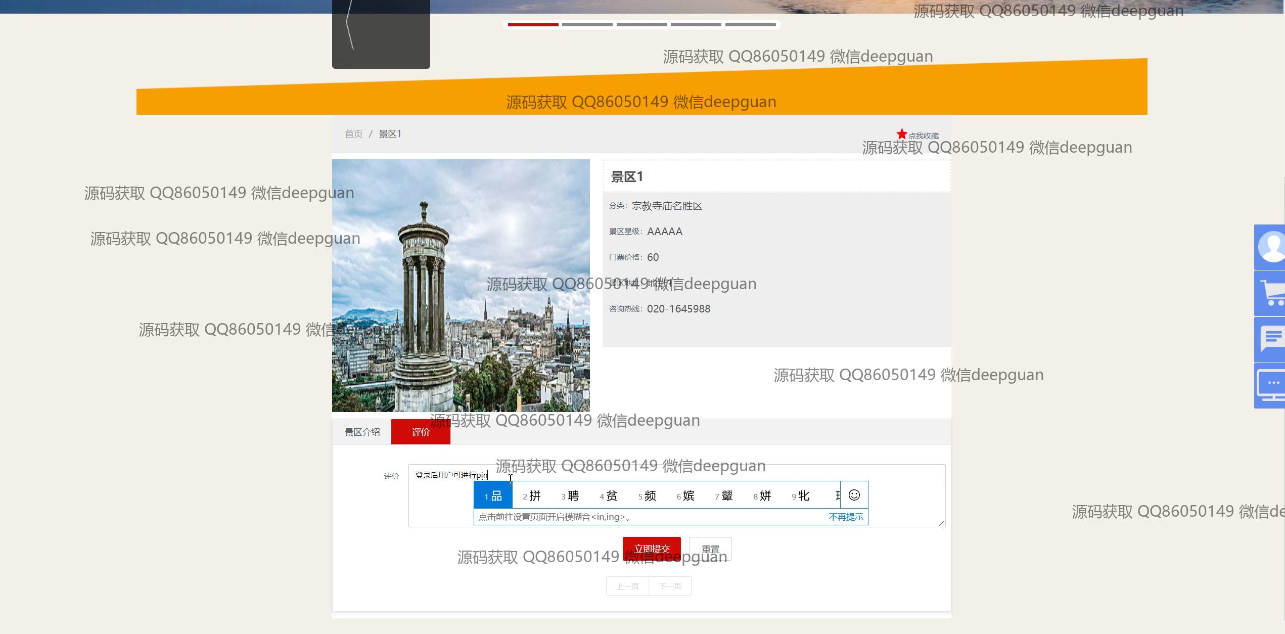Open the monitor customer service sidebar icon
This screenshot has width=1285, height=634.
(x=1270, y=385)
